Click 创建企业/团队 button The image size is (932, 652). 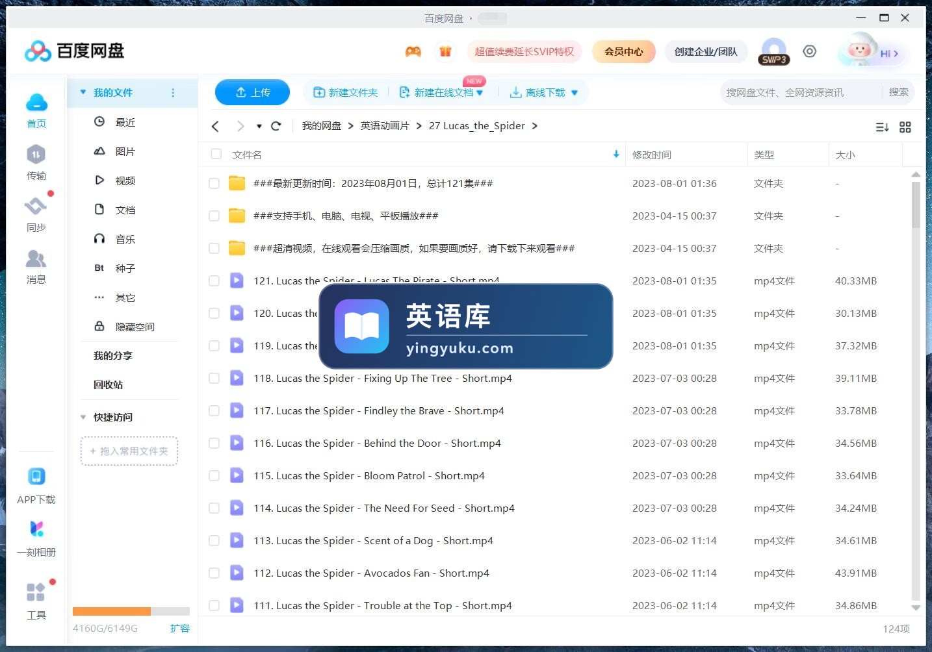pos(706,51)
